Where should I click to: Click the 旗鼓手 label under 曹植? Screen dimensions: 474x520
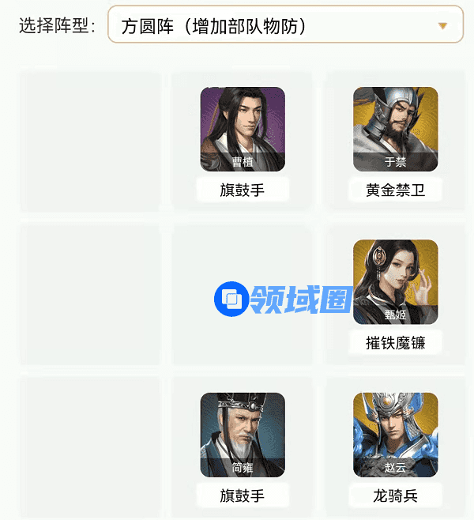pos(243,190)
